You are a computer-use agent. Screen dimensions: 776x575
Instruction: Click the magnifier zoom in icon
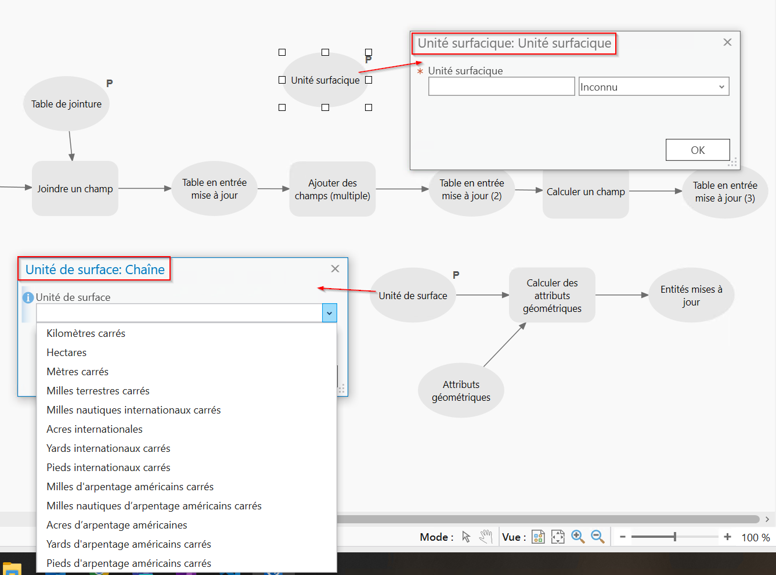(x=578, y=537)
